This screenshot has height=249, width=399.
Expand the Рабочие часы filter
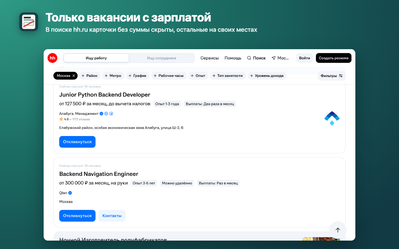coord(169,76)
